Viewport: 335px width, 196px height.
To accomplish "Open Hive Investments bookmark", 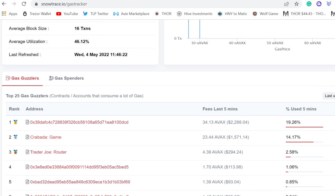I will (195, 14).
